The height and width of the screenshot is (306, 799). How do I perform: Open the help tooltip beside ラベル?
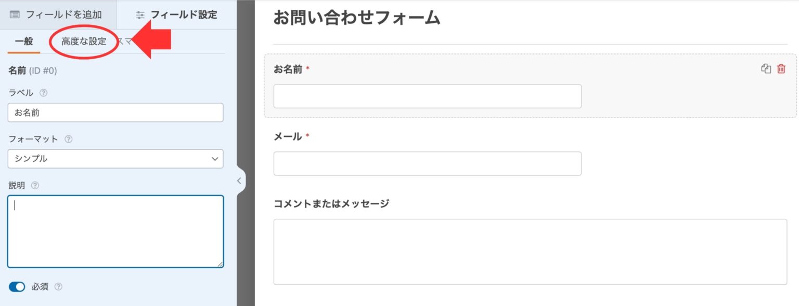point(44,93)
